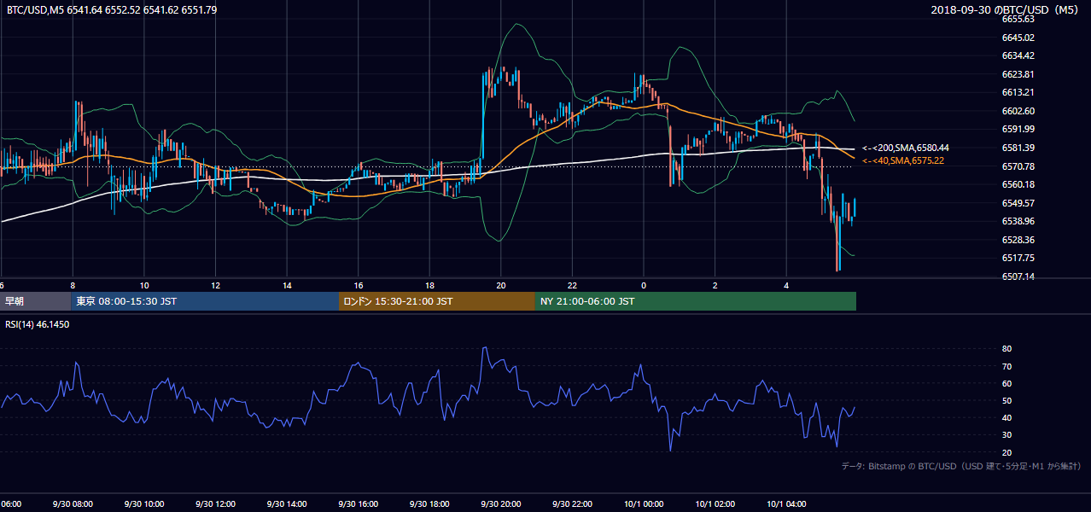Click hour 22 on the price chart time axis
This screenshot has height=512, width=1091.
click(x=573, y=285)
